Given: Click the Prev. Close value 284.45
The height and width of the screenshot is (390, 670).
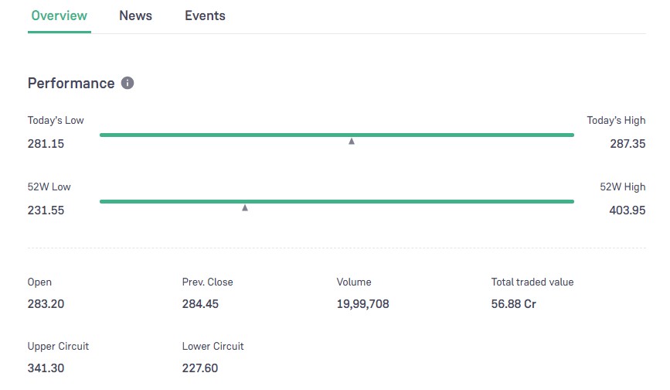Looking at the screenshot, I should coord(200,304).
